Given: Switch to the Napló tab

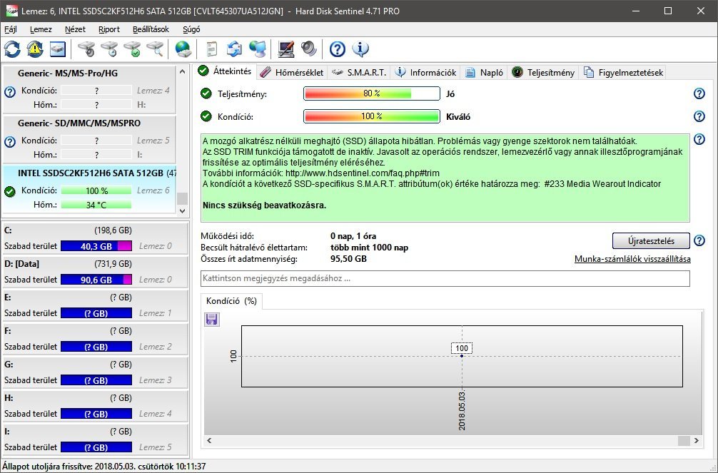Looking at the screenshot, I should point(484,72).
